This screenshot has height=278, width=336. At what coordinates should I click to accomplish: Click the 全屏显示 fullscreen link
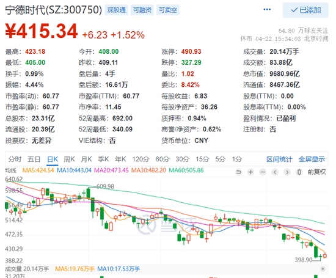312,159
